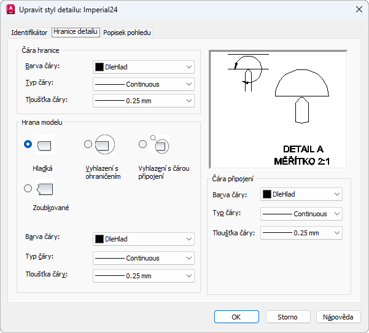Click black color swatch in Čára připojení

tap(266, 194)
